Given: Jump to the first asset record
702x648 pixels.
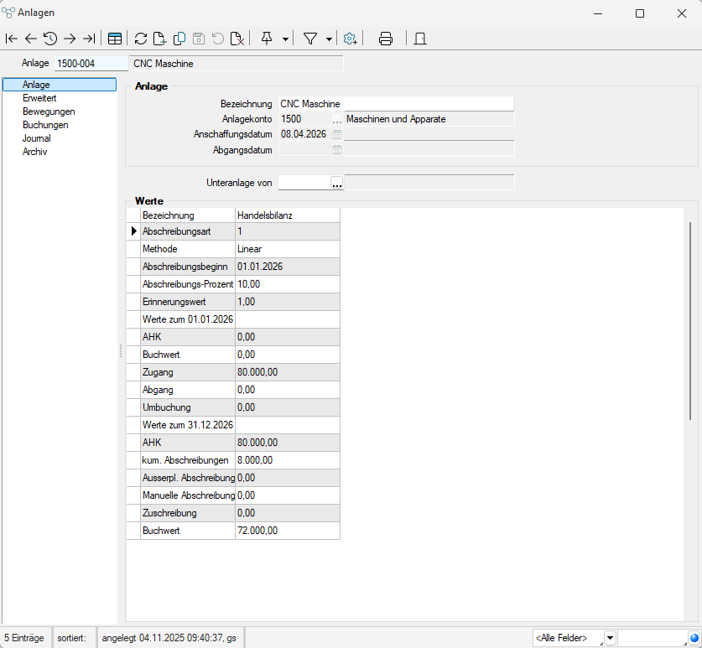Looking at the screenshot, I should [11, 39].
